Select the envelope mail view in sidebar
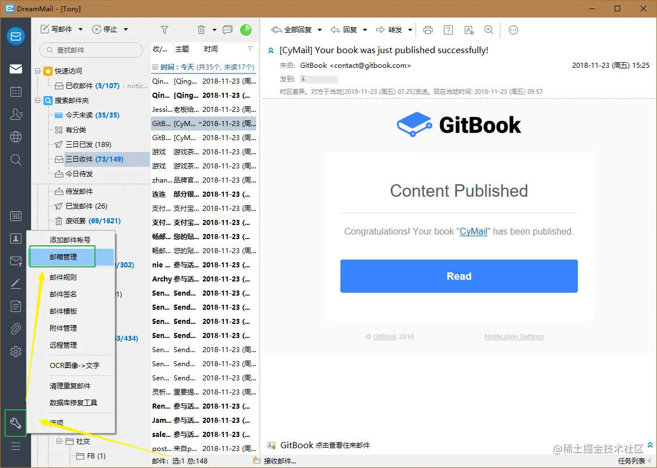 [x=16, y=69]
